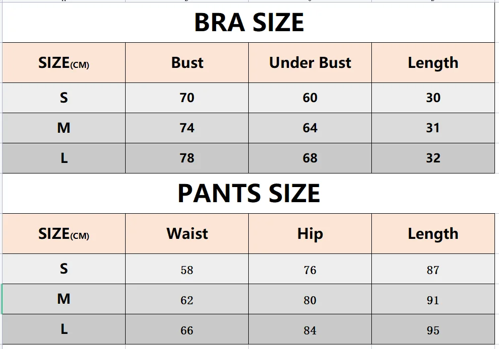This screenshot has width=499, height=349.
Task: Click the cell showing 78
Action: pos(187,158)
